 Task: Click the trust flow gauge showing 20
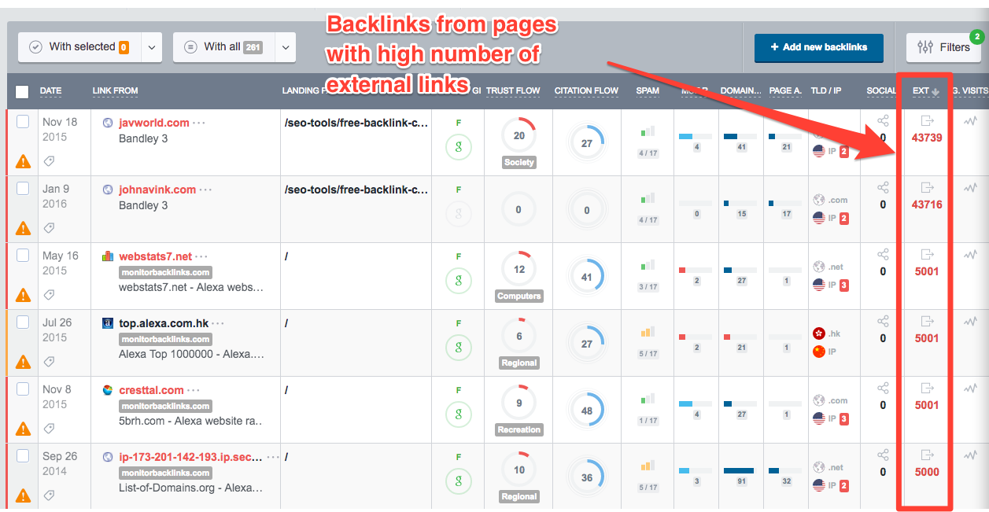(518, 135)
